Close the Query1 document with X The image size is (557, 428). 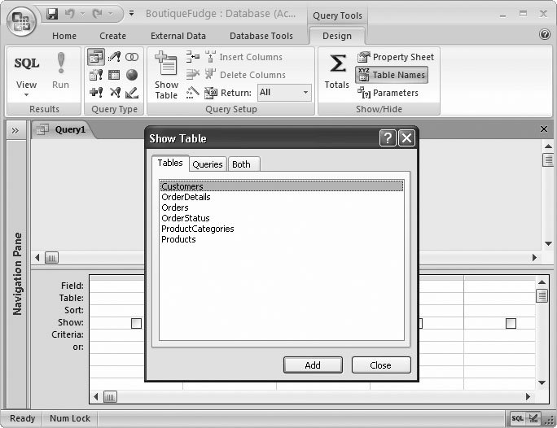pyautogui.click(x=543, y=129)
